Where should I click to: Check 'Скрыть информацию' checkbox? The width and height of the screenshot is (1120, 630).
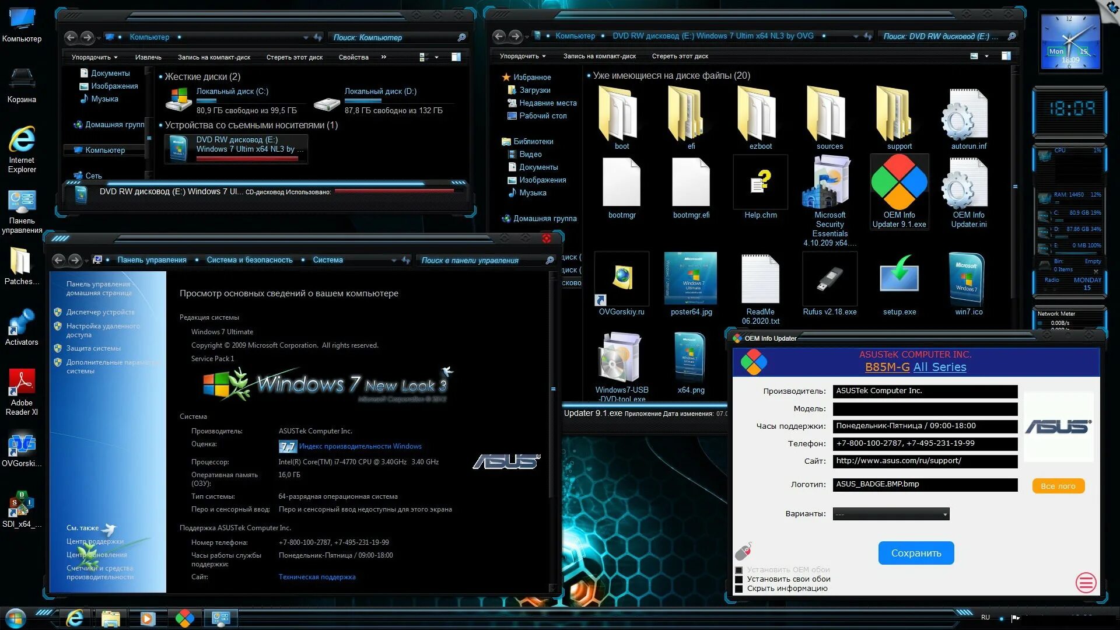(739, 589)
